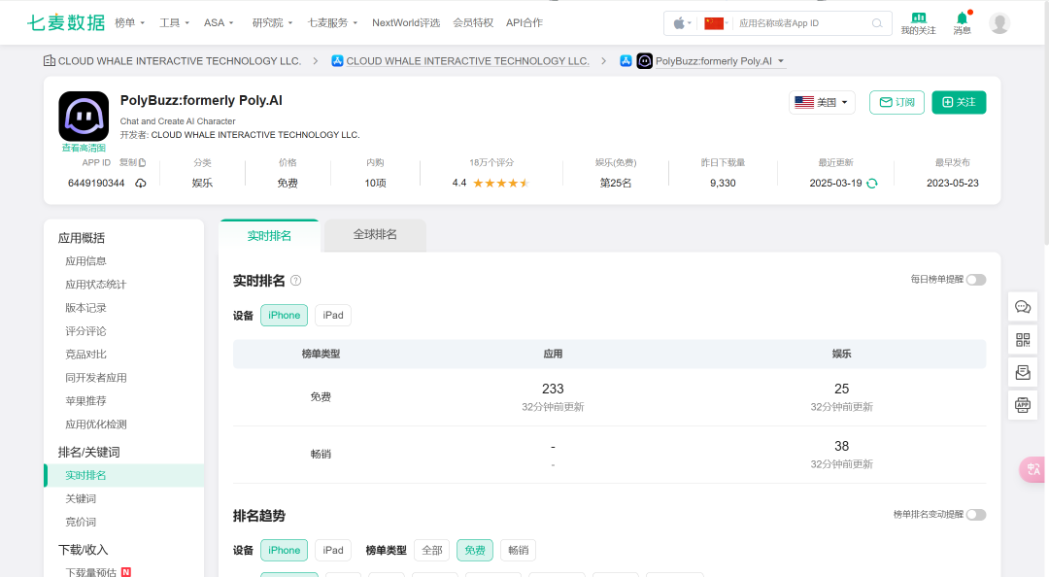This screenshot has height=577, width=1049.
Task: Click 查看高清图 link under app icon
Action: (x=84, y=148)
